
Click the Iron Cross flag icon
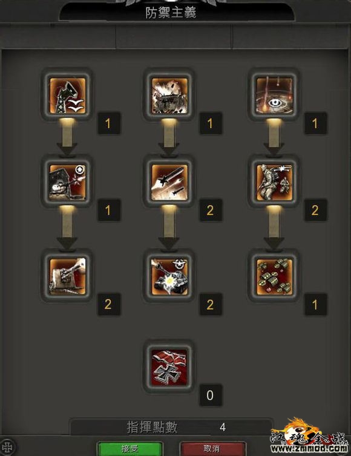pos(169,367)
